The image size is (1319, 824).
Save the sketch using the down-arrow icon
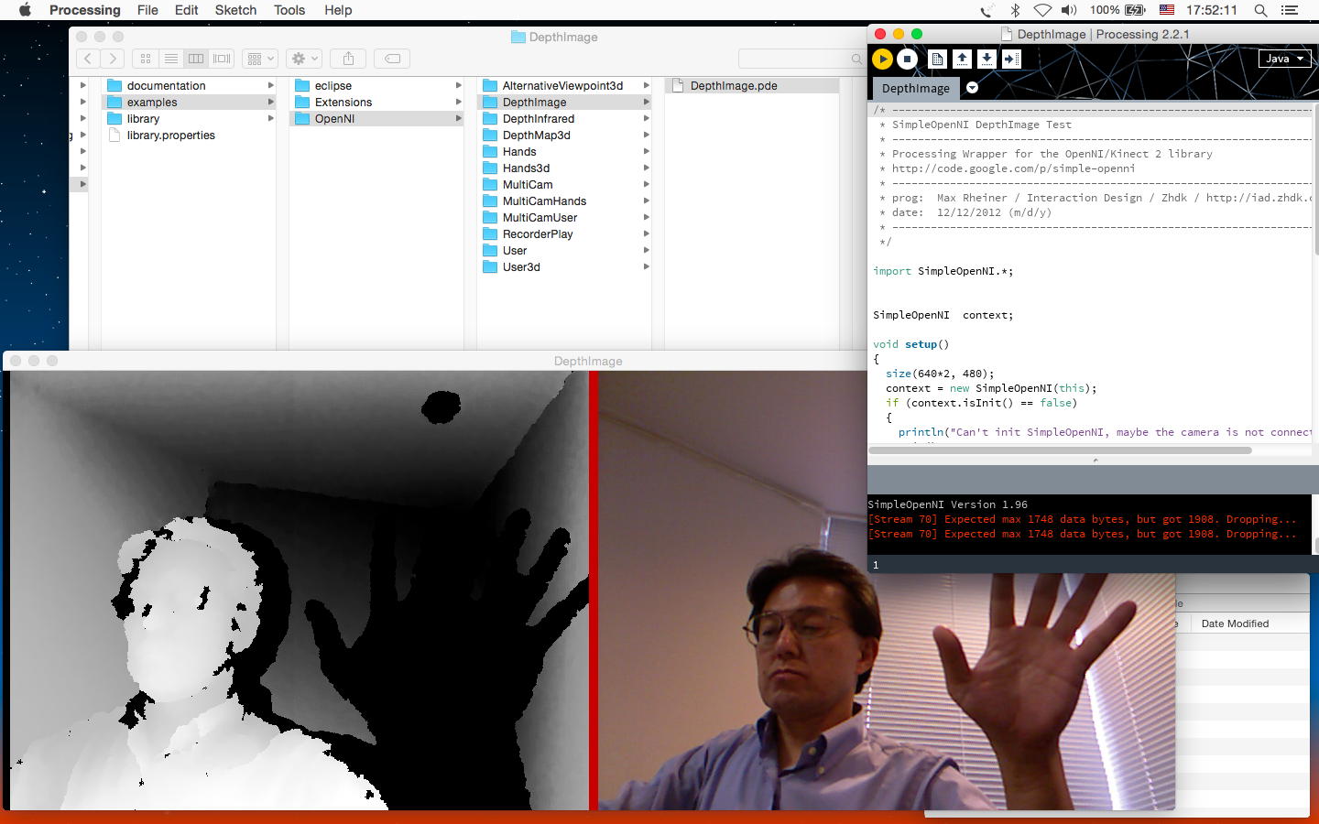click(987, 59)
